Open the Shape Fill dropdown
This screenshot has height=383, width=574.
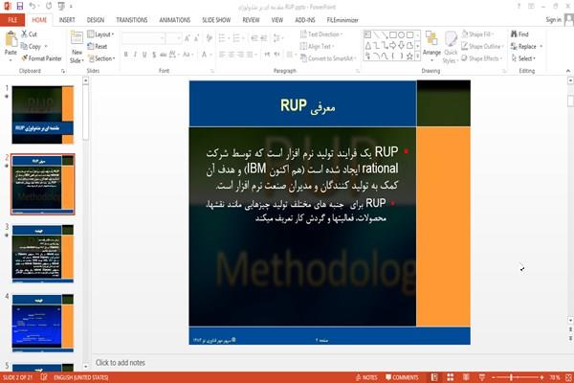[x=477, y=34]
